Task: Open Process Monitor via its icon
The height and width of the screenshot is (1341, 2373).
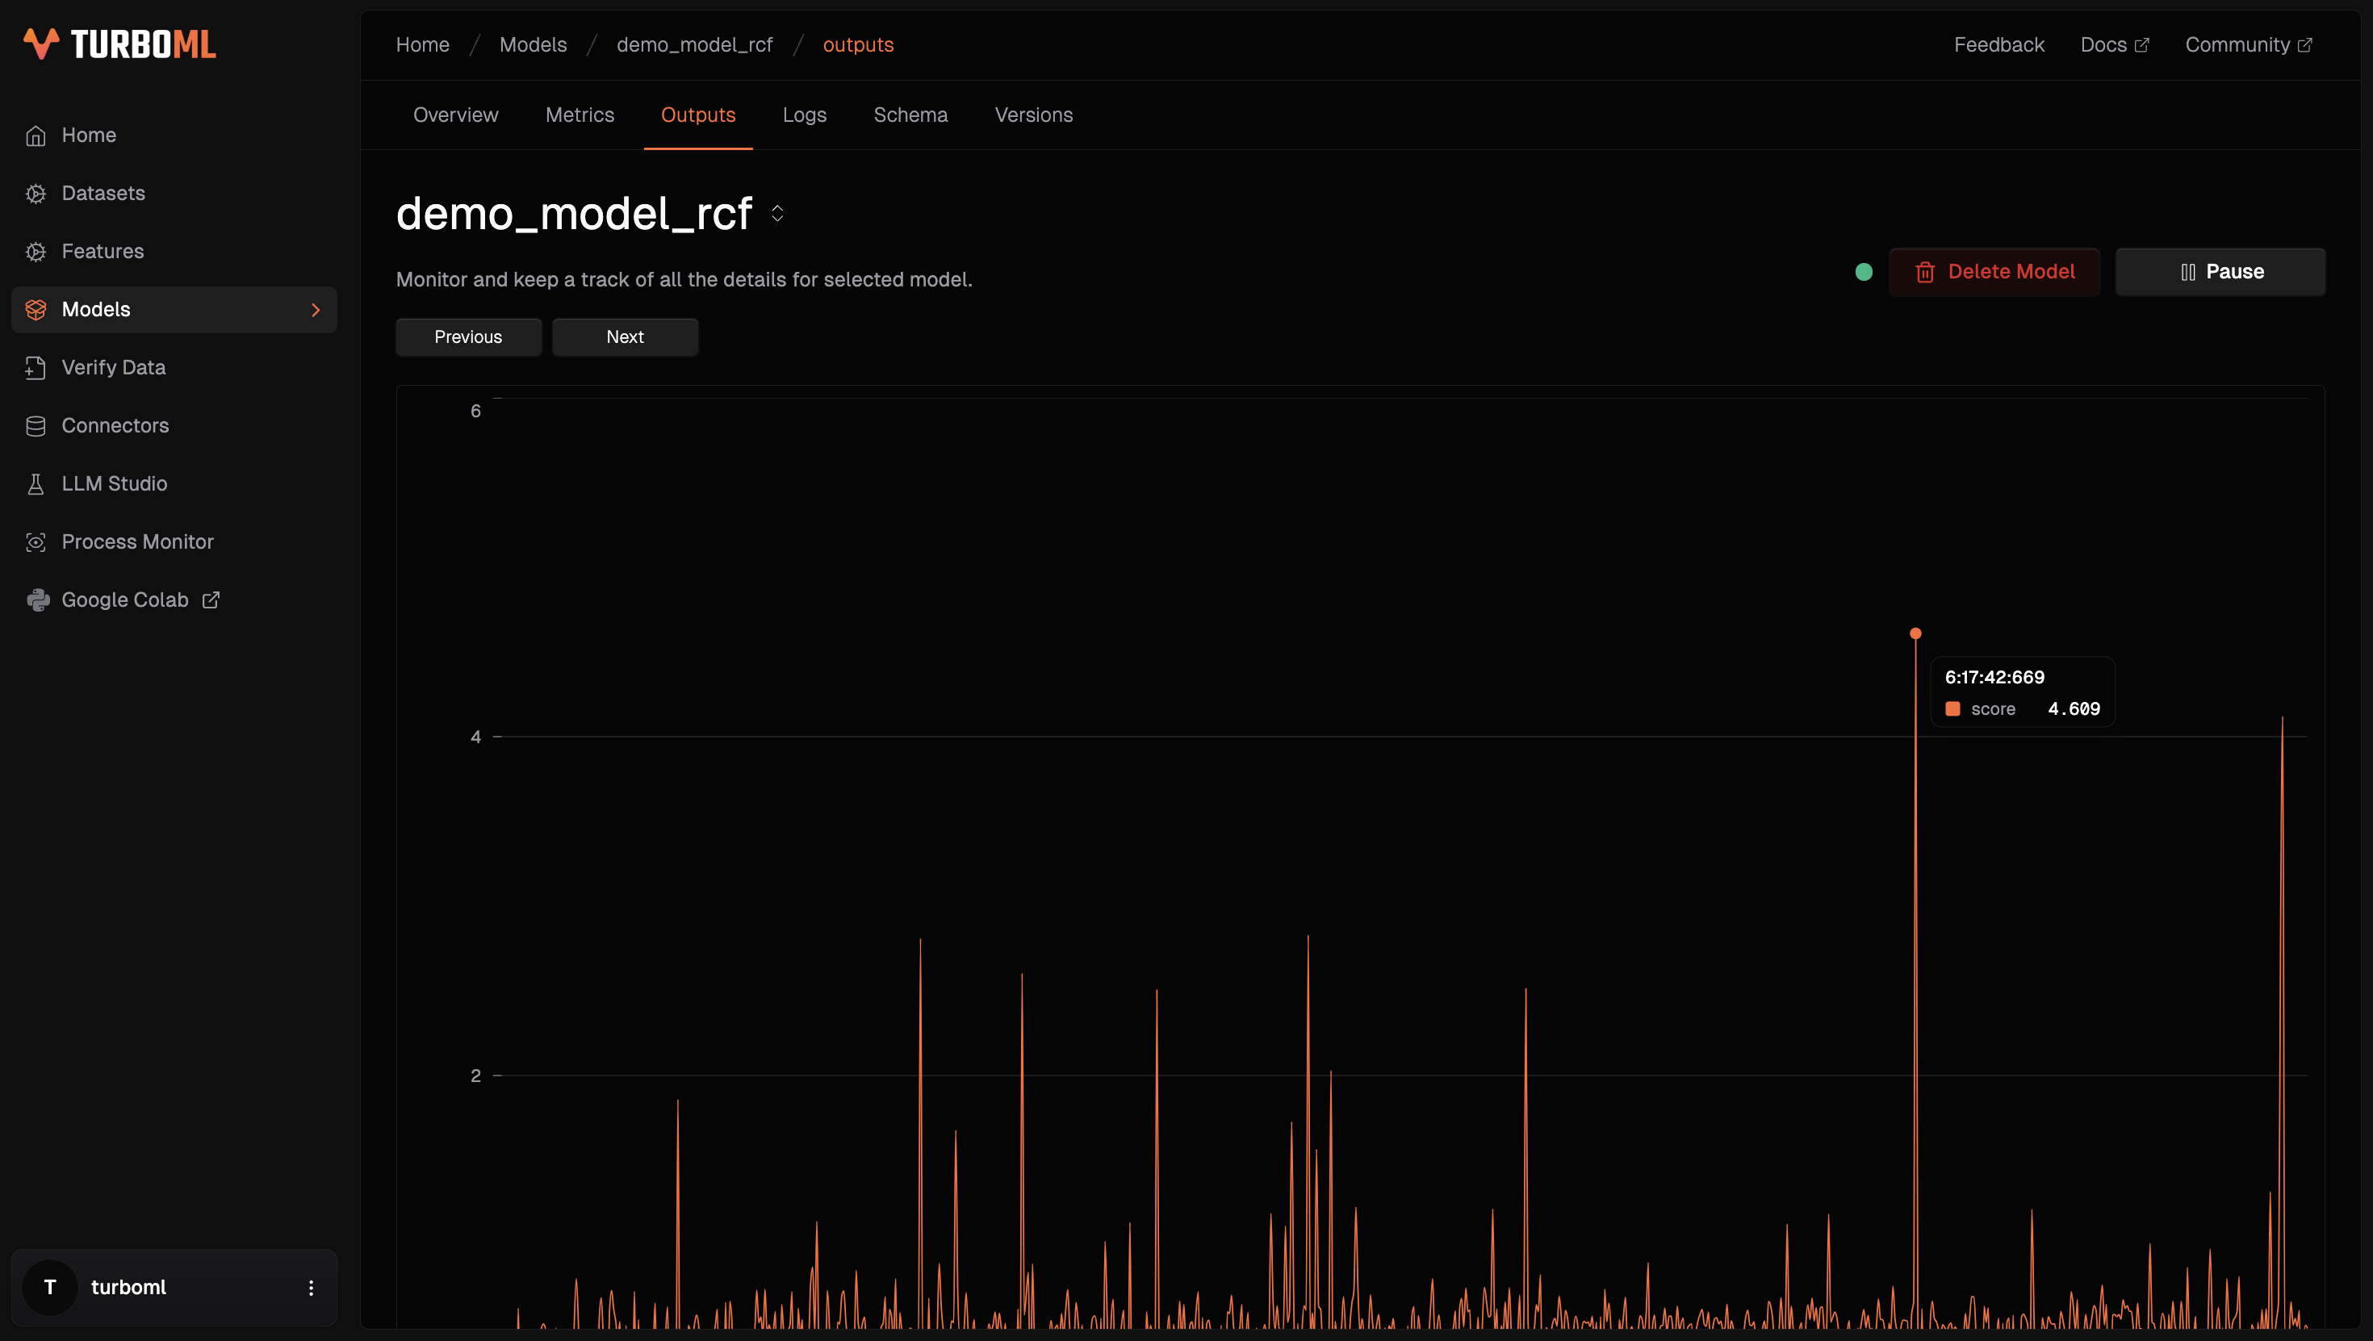Action: (x=36, y=541)
